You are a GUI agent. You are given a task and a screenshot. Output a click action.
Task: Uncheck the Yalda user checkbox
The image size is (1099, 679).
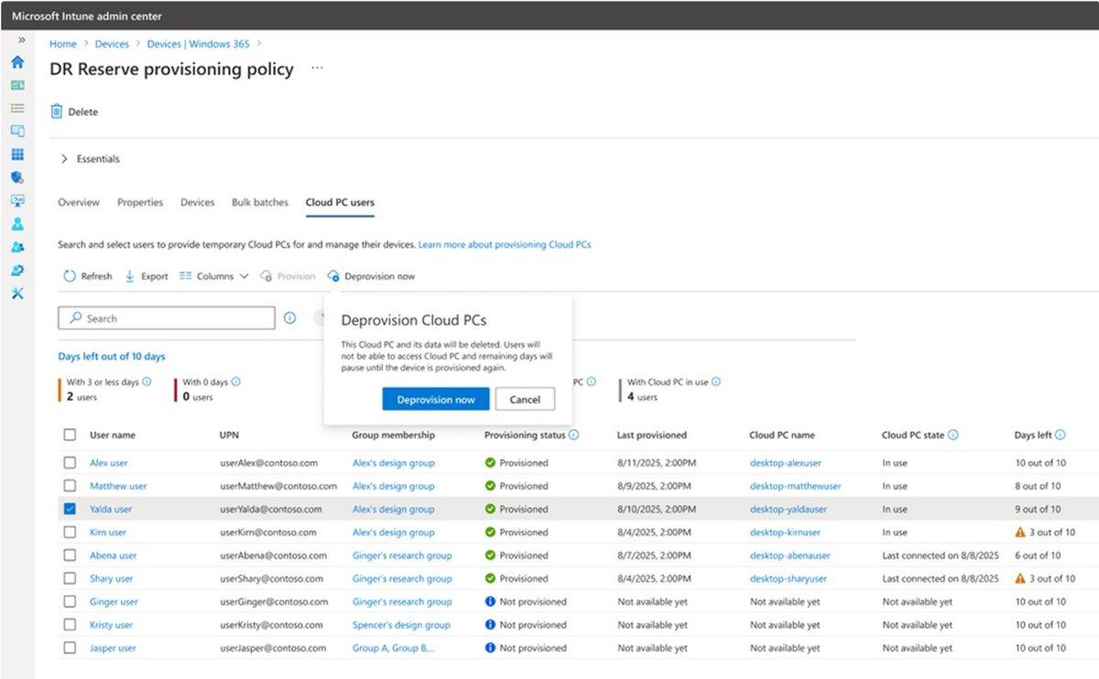[x=70, y=509]
